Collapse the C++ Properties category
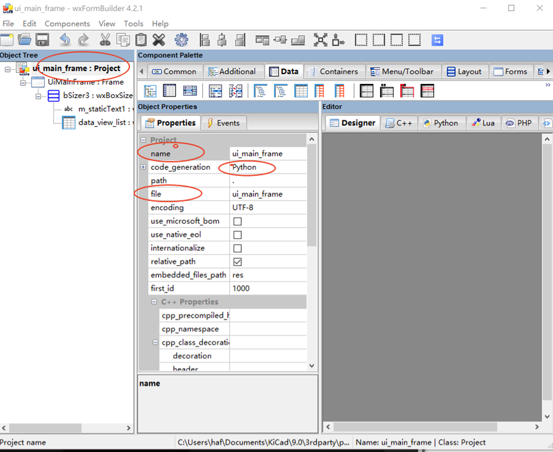 tap(154, 302)
